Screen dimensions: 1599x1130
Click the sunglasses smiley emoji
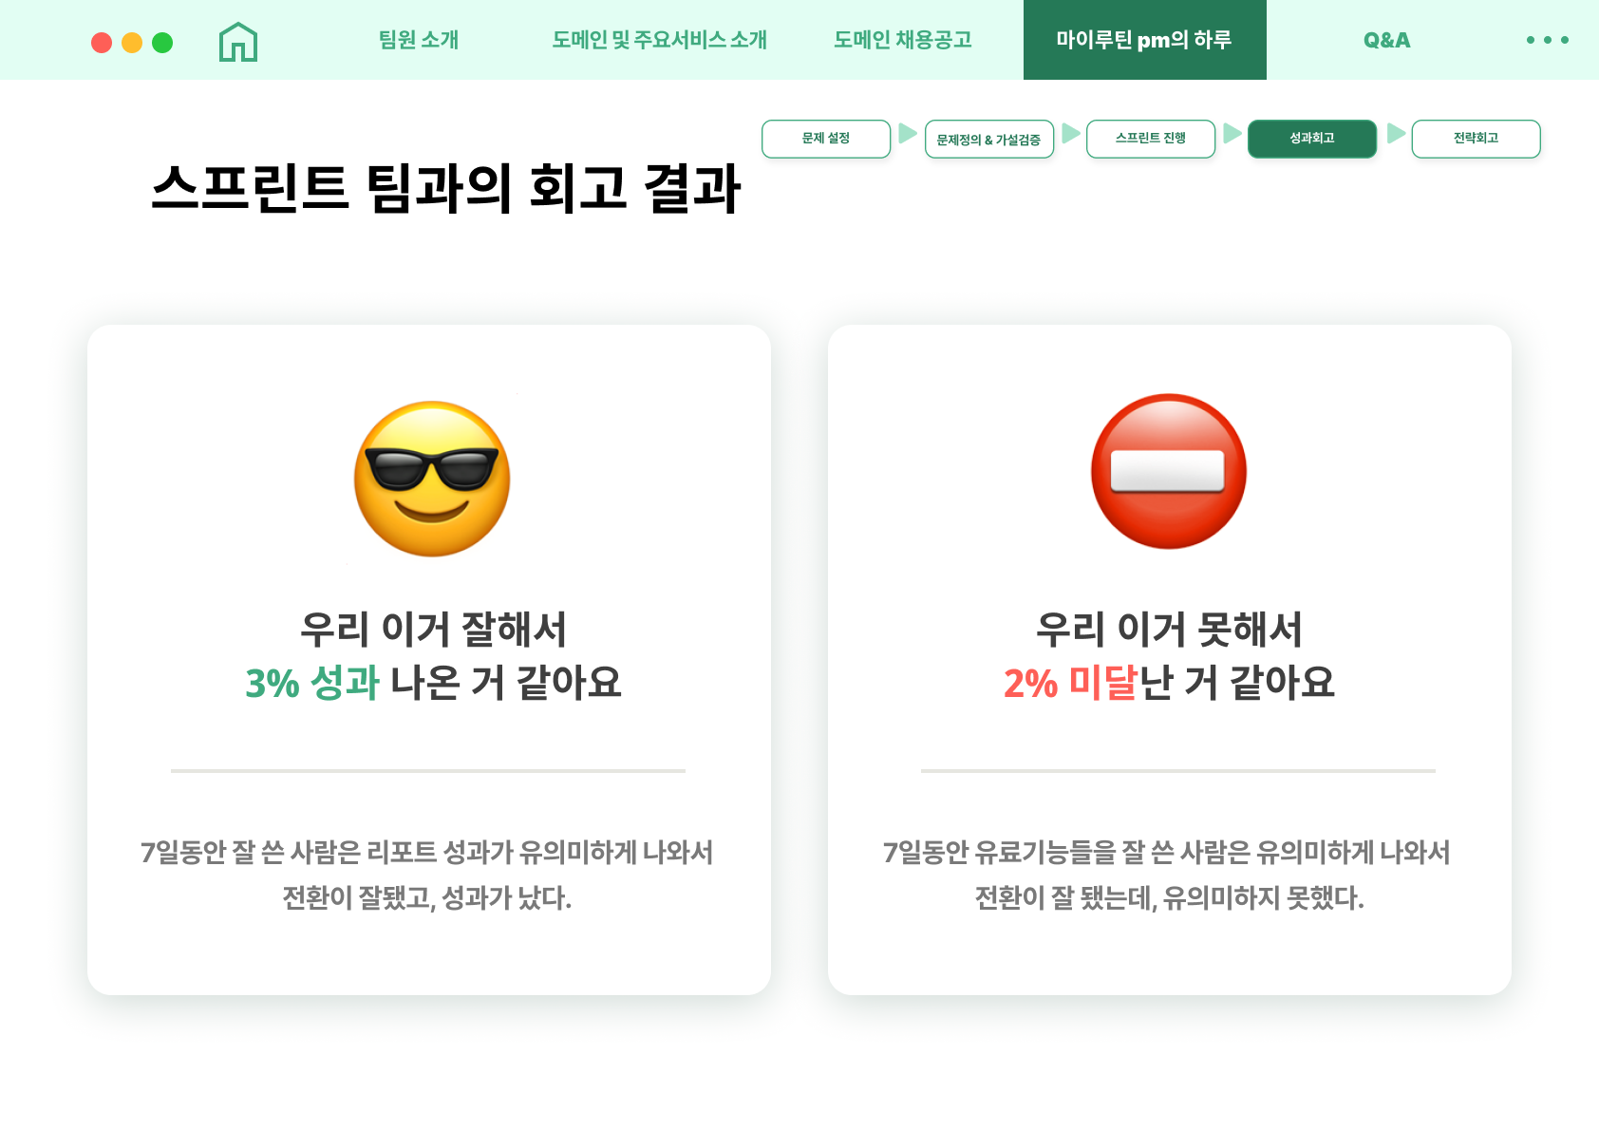pos(432,479)
